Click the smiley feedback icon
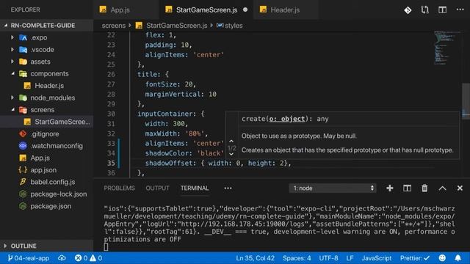The image size is (470, 264). click(x=442, y=257)
